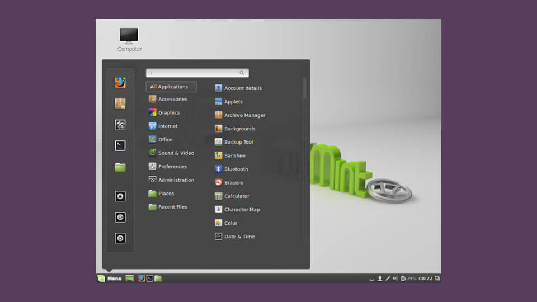Open Date & Time settings

tap(234, 237)
